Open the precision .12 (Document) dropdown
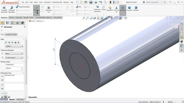This screenshot has height=103, width=184. tap(14, 58)
